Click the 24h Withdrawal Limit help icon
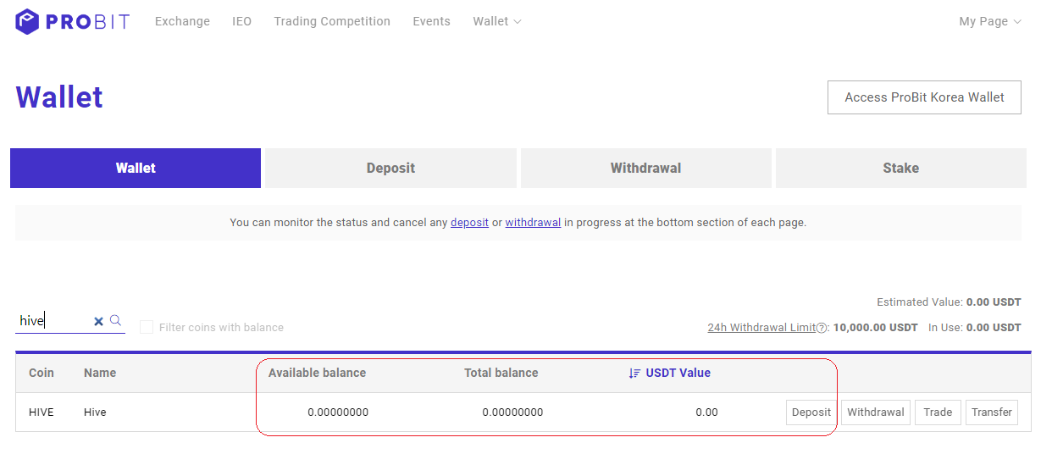The height and width of the screenshot is (454, 1052). [821, 328]
